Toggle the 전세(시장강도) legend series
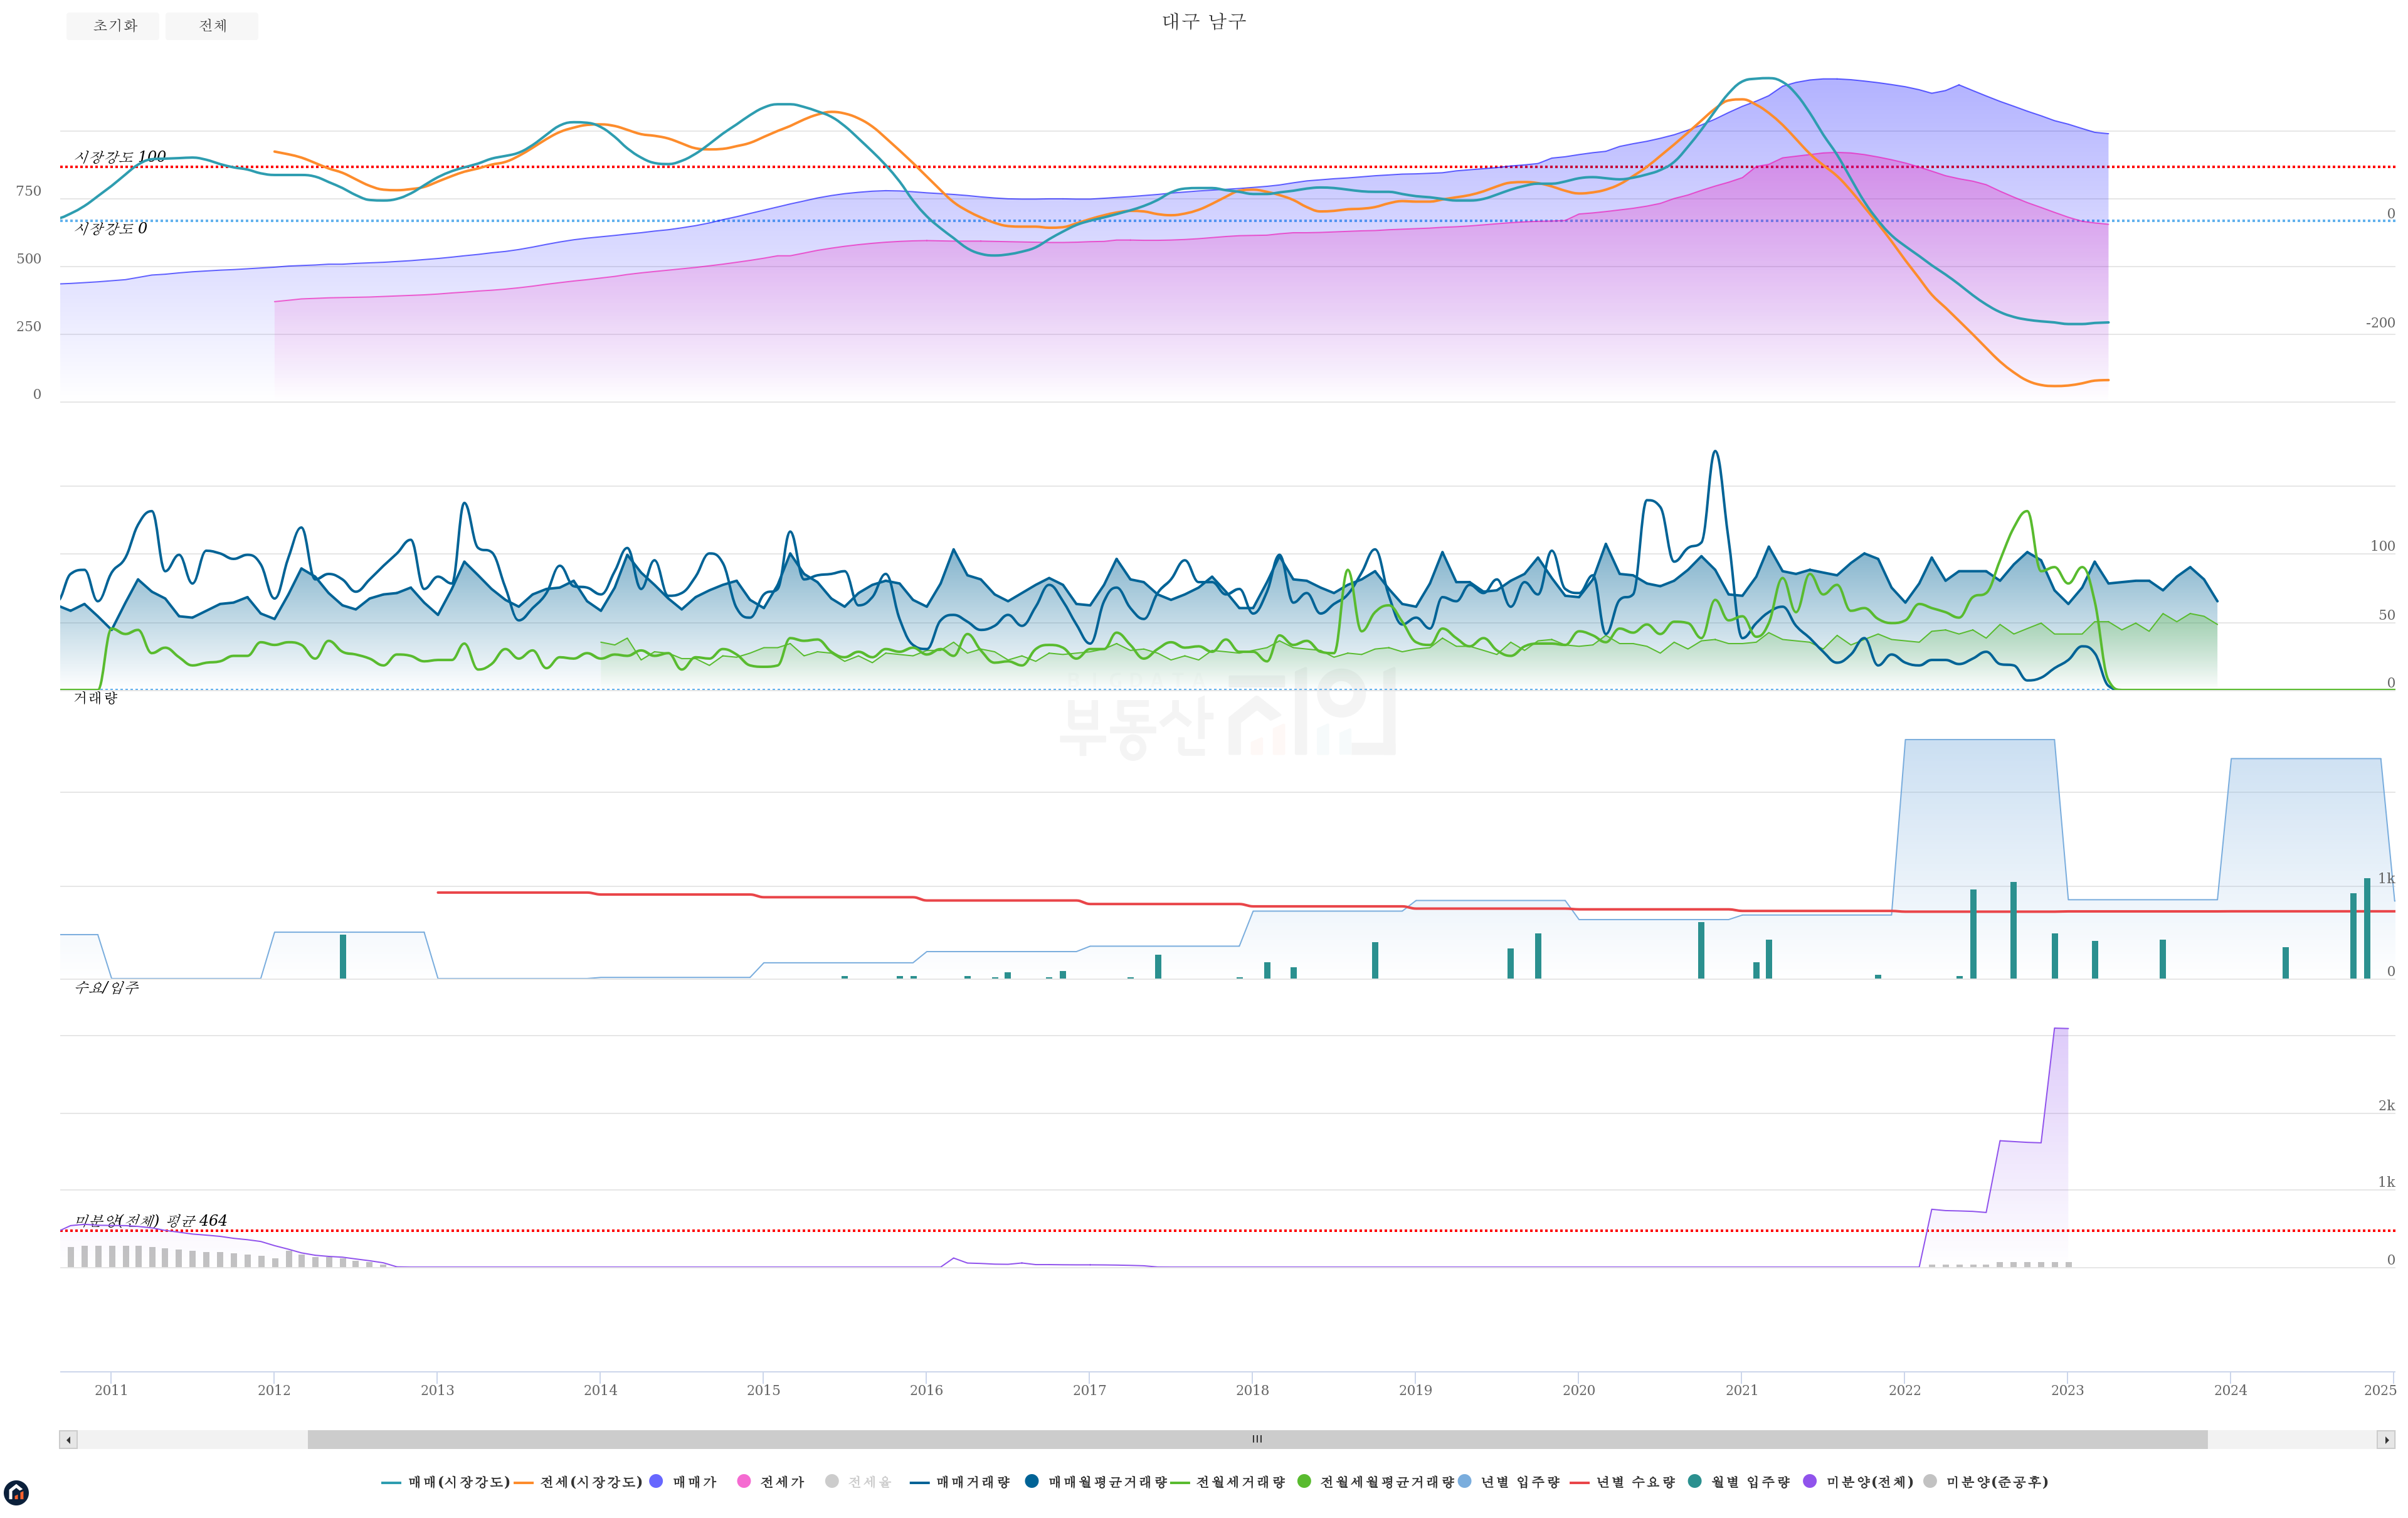This screenshot has height=1518, width=2408. tap(590, 1482)
